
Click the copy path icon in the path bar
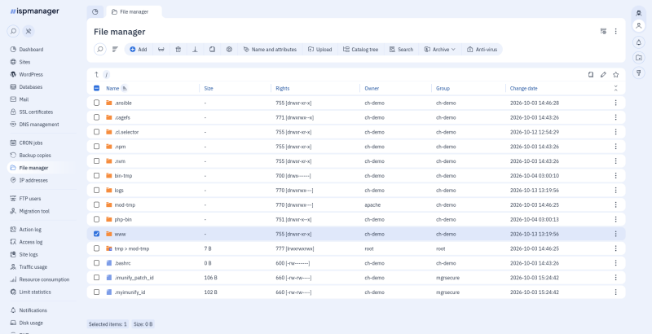(591, 75)
